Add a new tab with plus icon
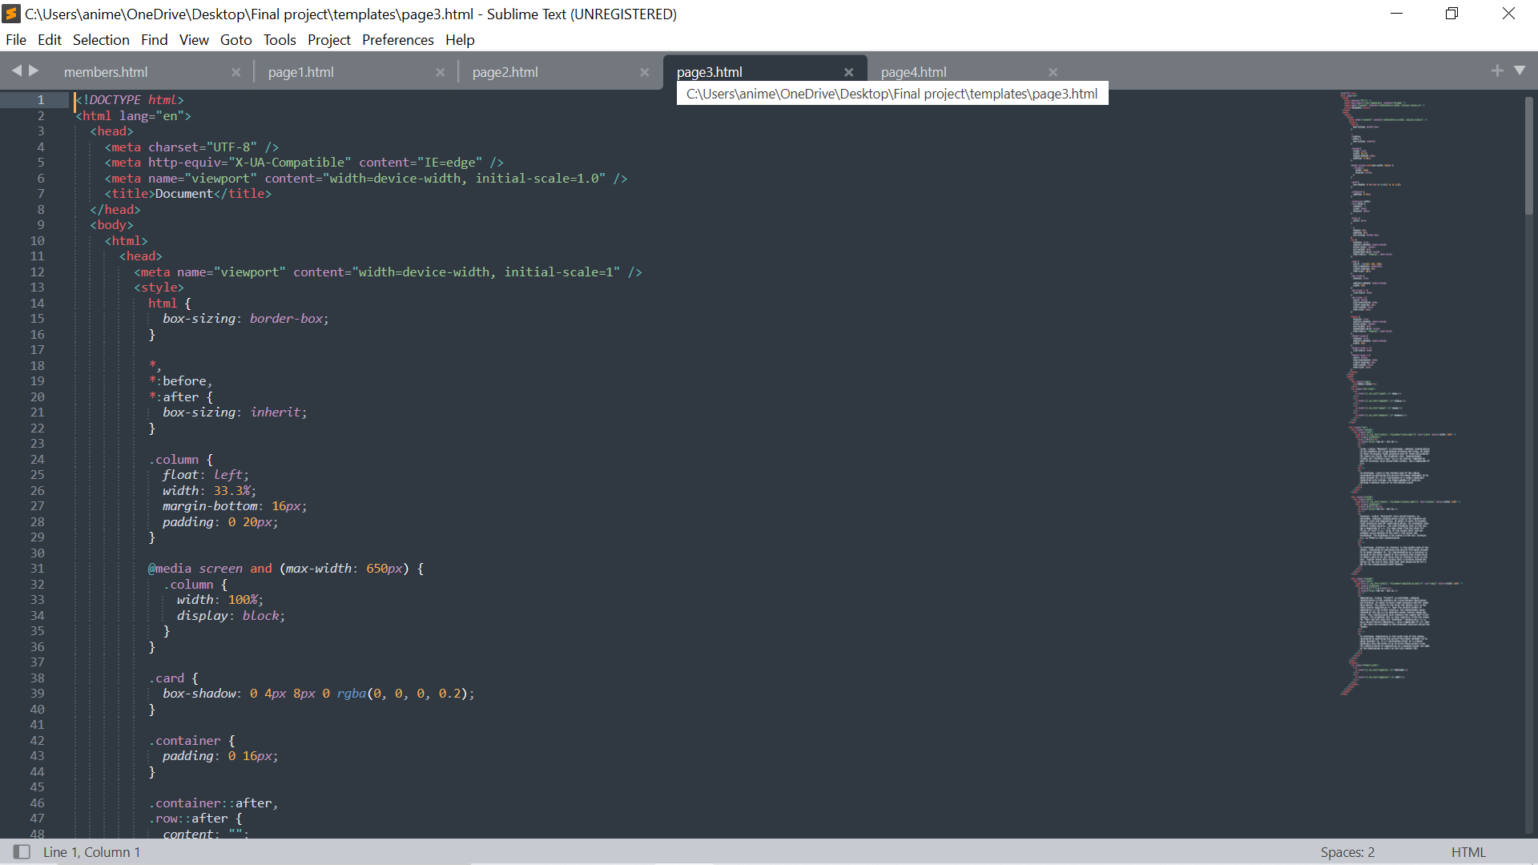 [x=1496, y=70]
